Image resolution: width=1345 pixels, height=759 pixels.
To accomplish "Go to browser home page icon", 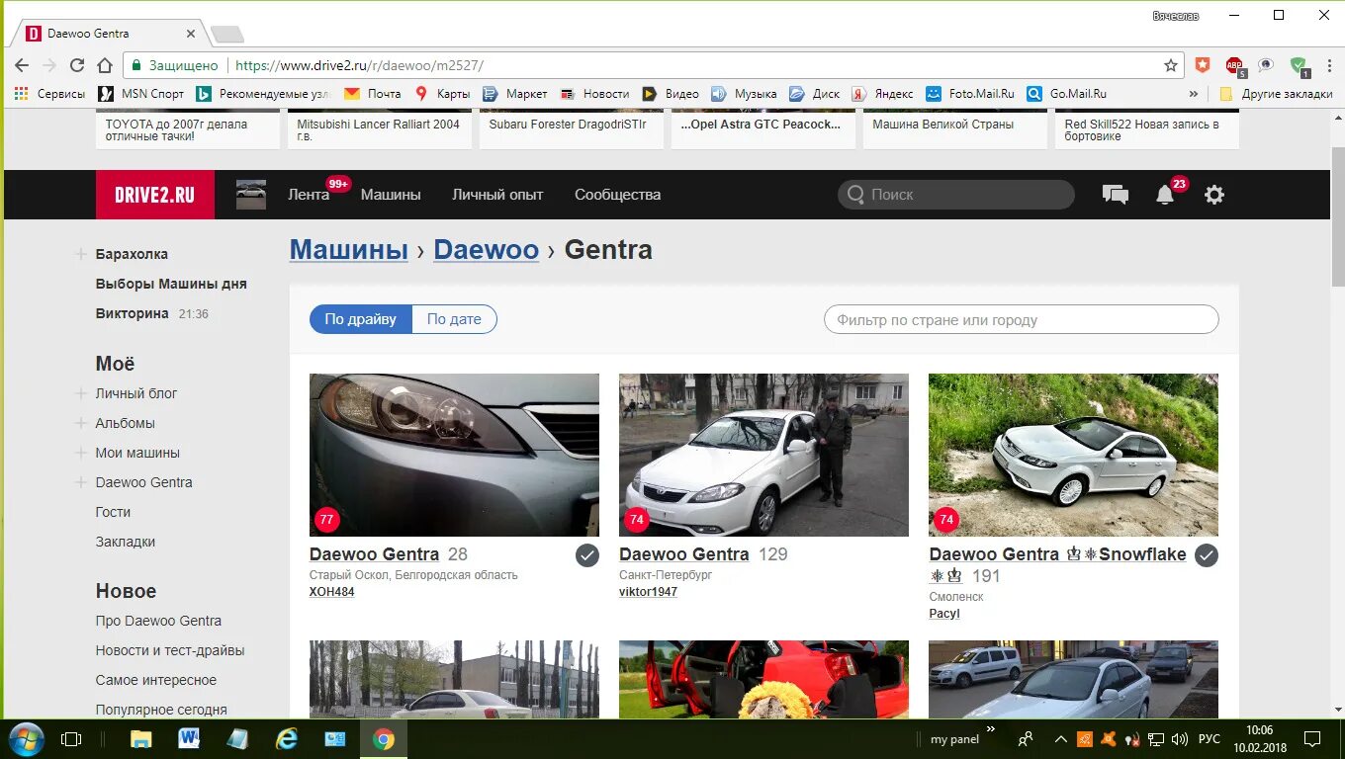I will [x=105, y=65].
